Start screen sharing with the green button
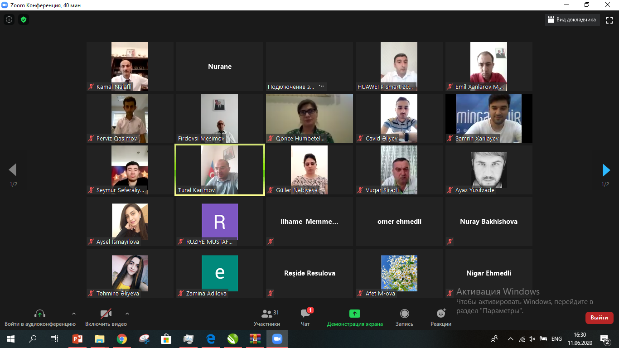This screenshot has width=619, height=348. coord(355,318)
